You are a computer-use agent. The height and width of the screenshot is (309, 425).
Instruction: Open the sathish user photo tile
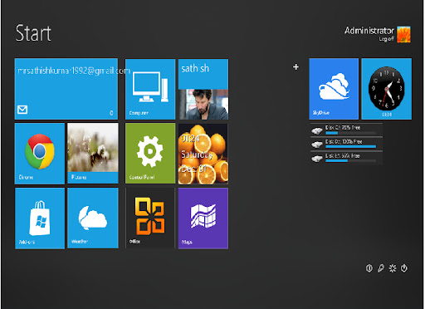click(x=203, y=89)
